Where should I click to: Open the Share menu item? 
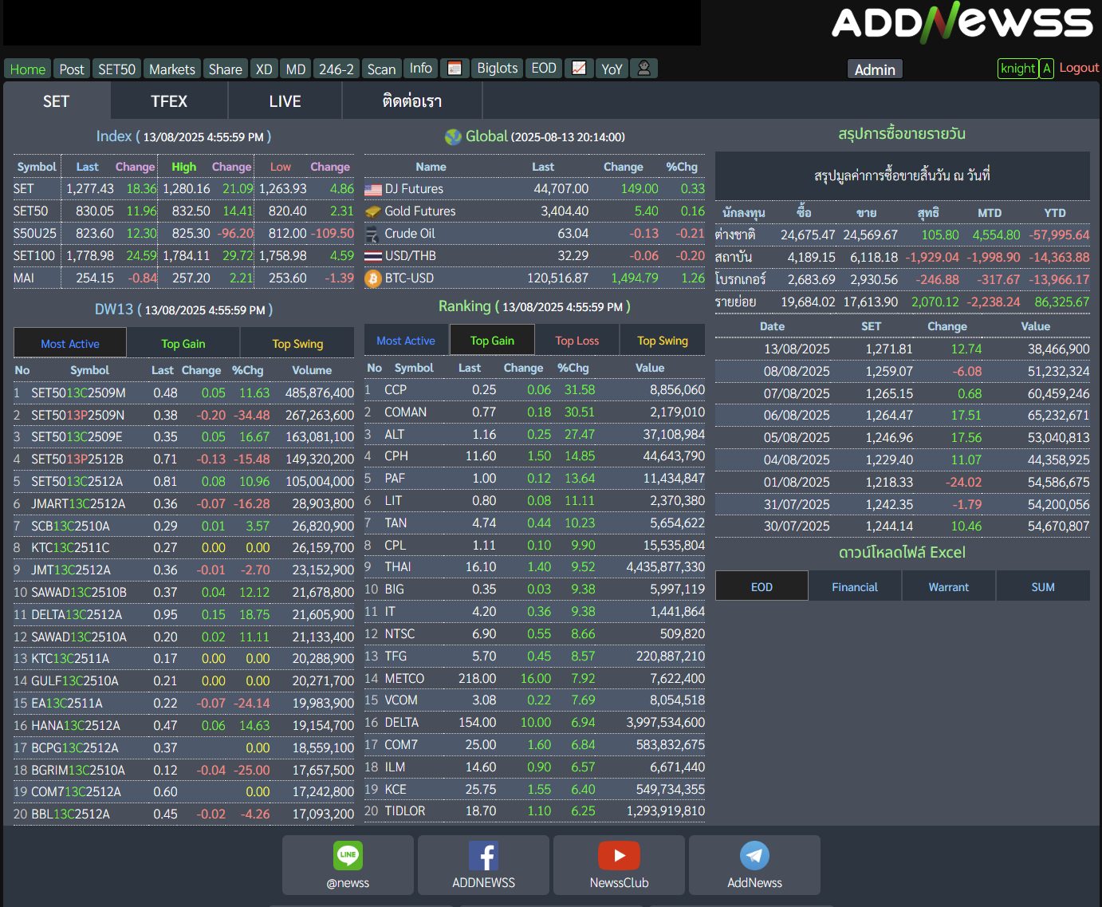click(x=226, y=69)
